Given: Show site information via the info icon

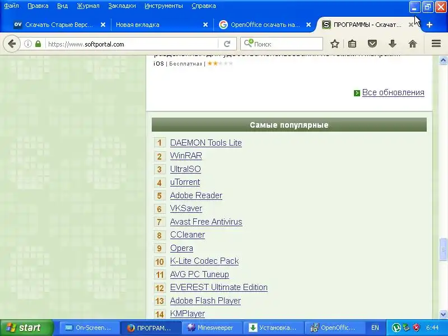Looking at the screenshot, I should click(x=27, y=44).
